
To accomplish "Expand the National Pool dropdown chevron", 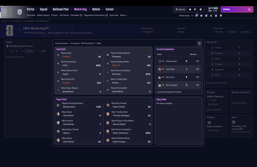I will point(71,10).
